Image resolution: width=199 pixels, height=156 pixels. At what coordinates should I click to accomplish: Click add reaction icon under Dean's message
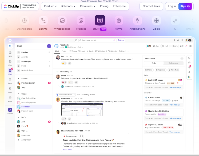[x=76, y=82]
